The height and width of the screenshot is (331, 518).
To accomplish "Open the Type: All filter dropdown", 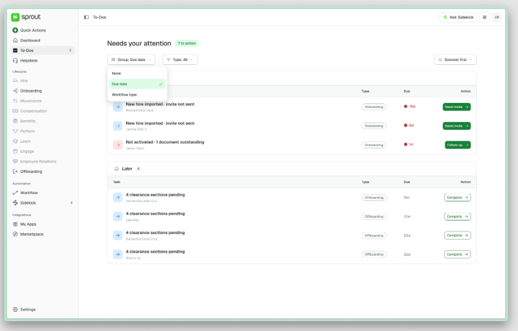I will (x=180, y=60).
